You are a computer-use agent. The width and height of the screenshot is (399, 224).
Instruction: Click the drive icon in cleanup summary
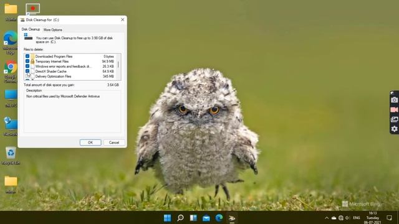[28, 37]
